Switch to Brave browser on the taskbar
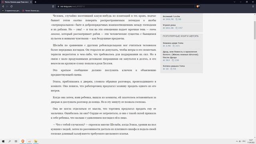The width and height of the screenshot is (256, 144). tap(23, 141)
